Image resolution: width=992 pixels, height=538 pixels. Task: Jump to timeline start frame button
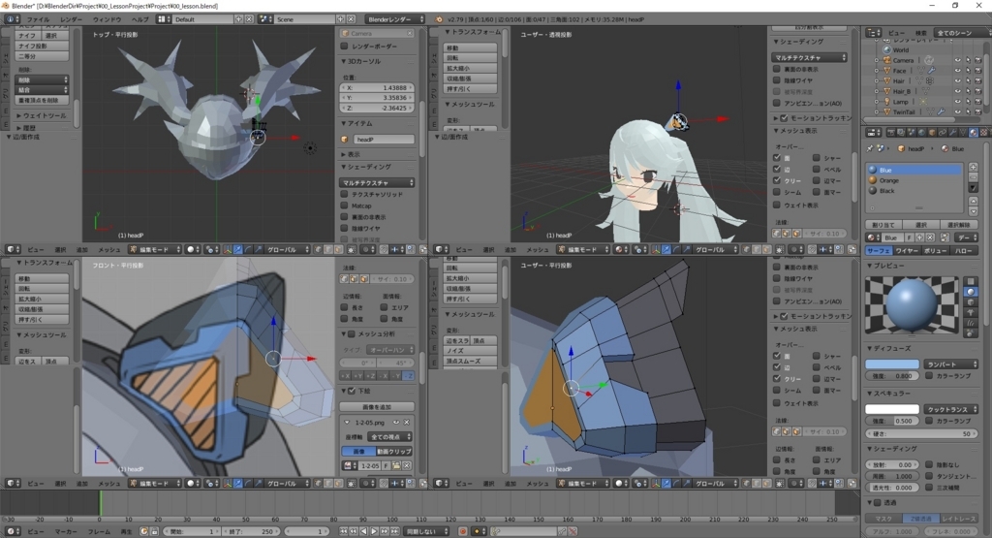tap(343, 531)
